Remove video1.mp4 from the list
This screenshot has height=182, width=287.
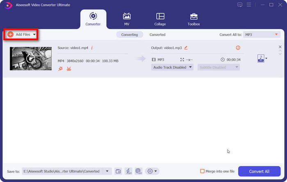(x=280, y=47)
